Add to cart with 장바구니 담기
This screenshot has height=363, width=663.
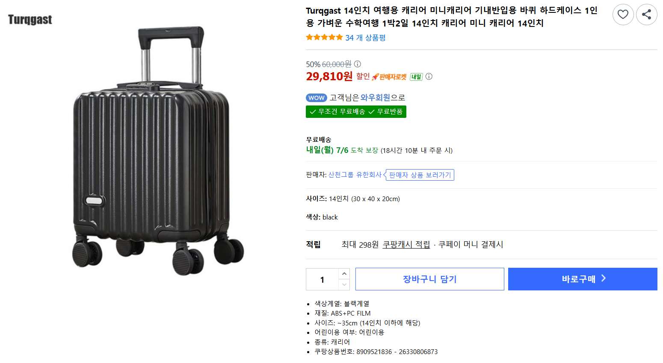(430, 279)
